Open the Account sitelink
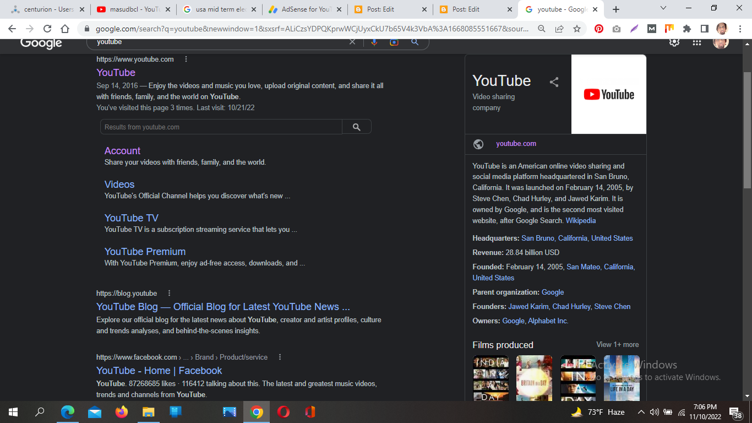 click(x=122, y=150)
